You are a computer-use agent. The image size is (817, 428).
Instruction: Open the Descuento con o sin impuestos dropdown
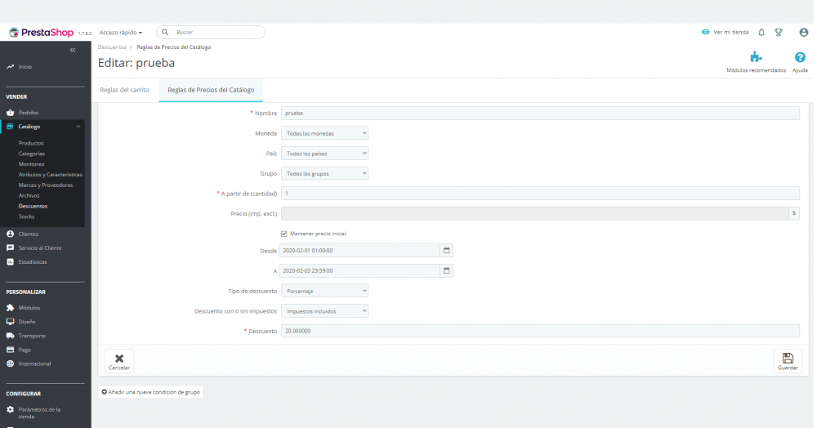coord(324,311)
